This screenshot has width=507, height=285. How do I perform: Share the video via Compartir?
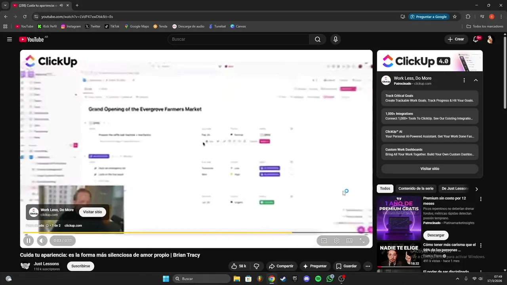pyautogui.click(x=281, y=266)
